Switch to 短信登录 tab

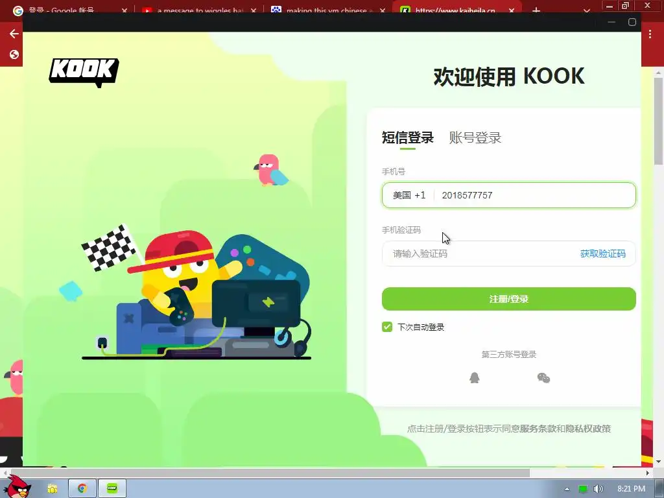coord(407,137)
